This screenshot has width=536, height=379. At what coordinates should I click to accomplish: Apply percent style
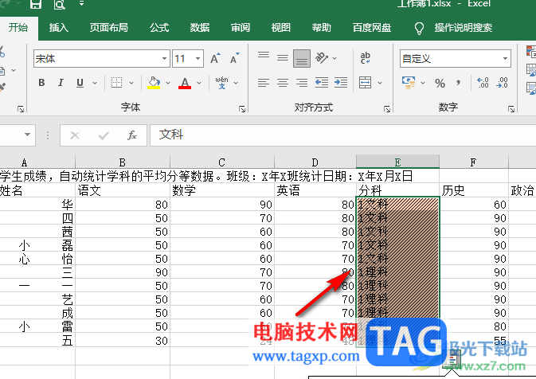(x=440, y=83)
